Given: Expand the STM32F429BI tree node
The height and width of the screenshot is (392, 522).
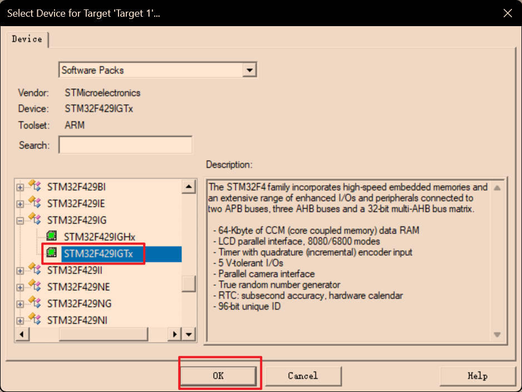Looking at the screenshot, I should tap(21, 187).
